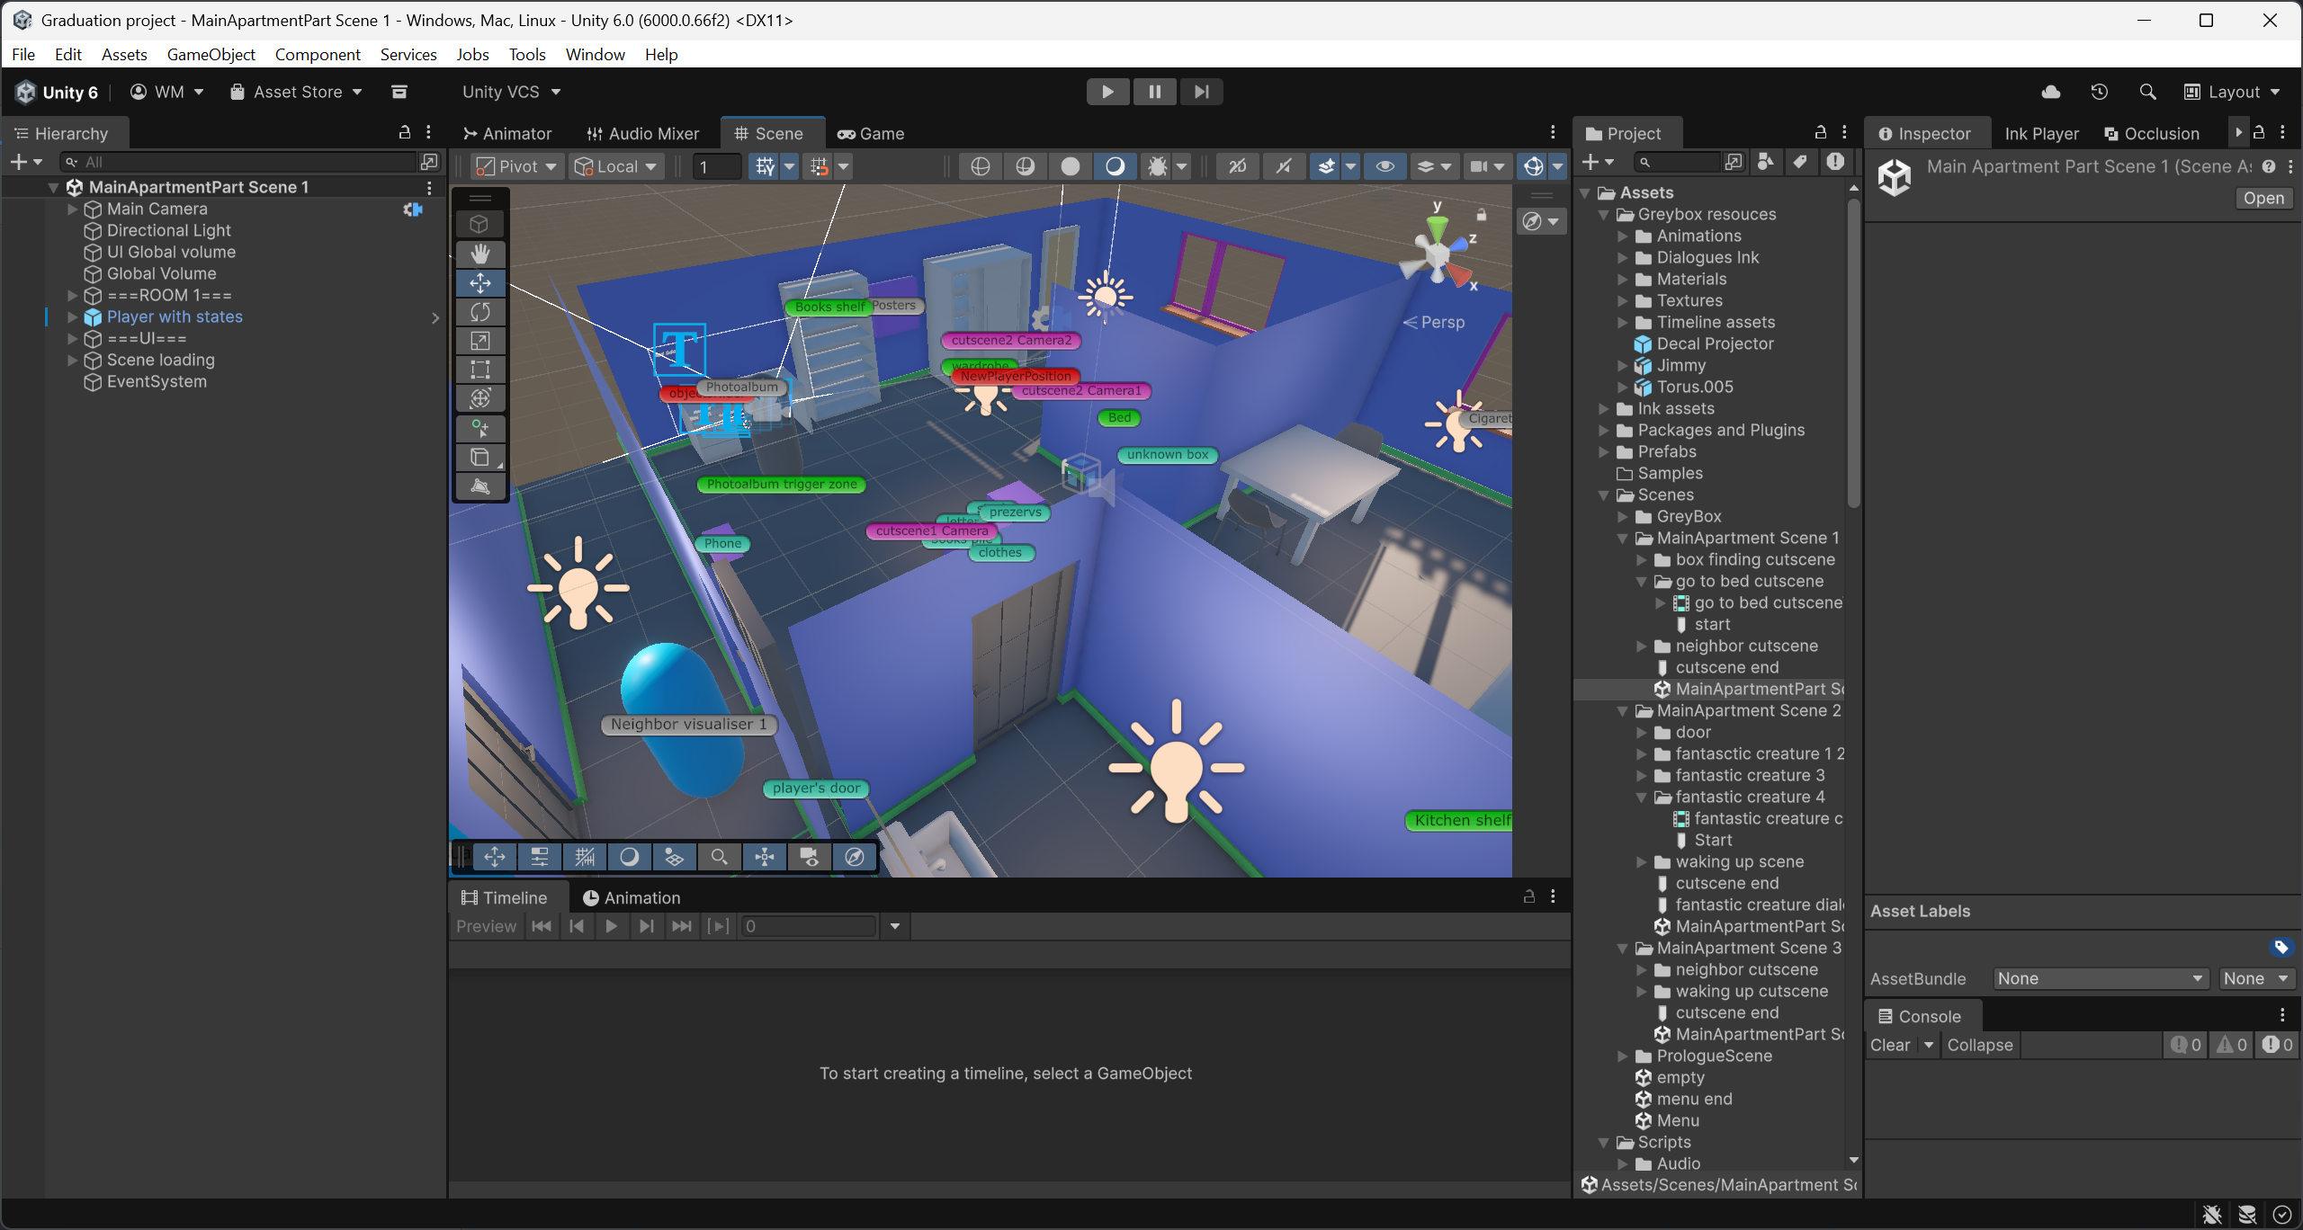Viewport: 2303px width, 1230px height.
Task: Click the Hierarchy search field
Action: (239, 162)
